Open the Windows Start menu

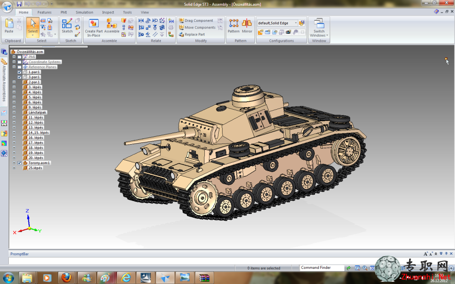click(8, 278)
